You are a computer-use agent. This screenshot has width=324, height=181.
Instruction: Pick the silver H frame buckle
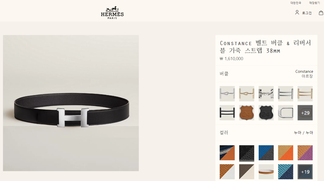(285, 94)
